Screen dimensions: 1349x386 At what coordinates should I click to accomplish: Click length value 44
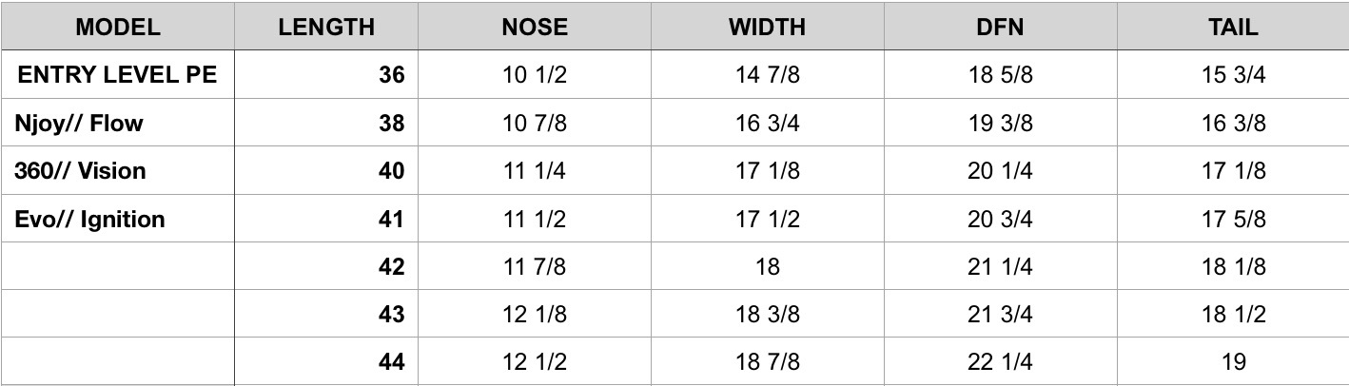coord(391,361)
